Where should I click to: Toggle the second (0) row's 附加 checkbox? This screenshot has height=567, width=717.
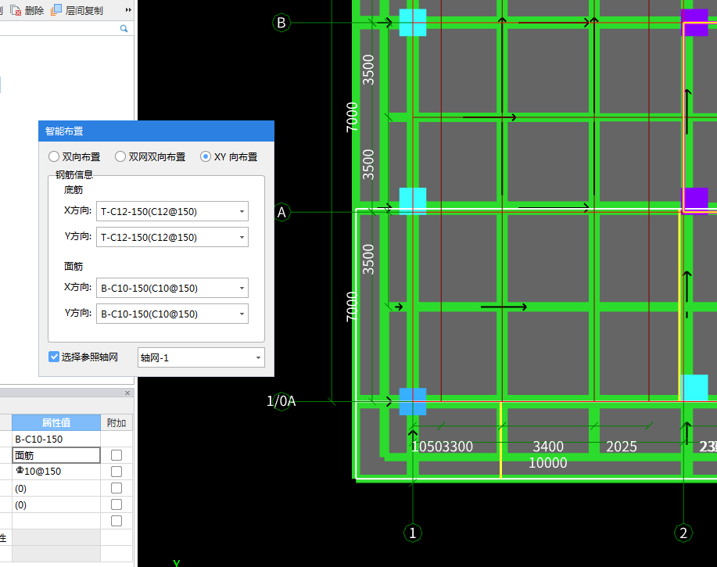pyautogui.click(x=117, y=504)
